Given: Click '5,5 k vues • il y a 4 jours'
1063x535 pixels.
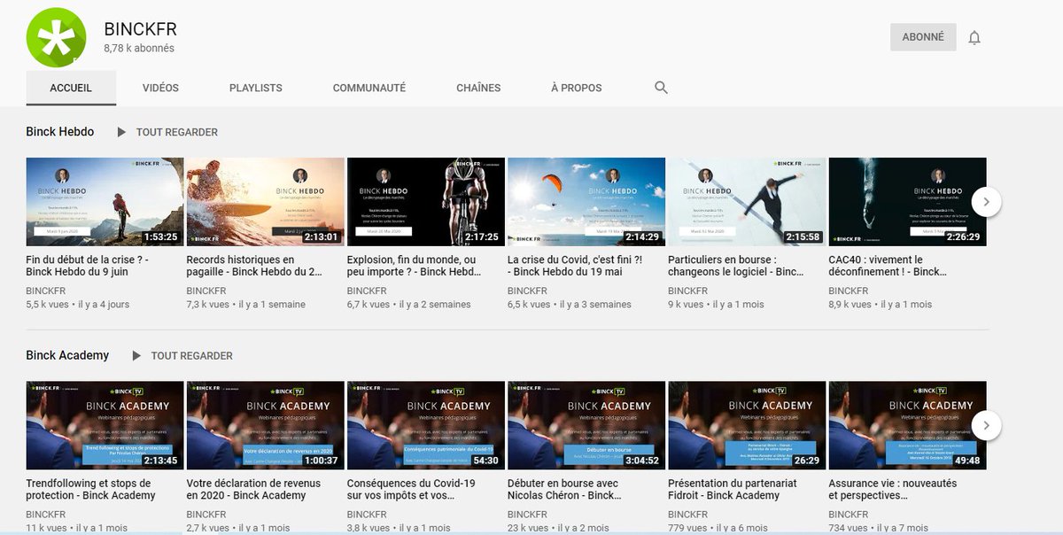Looking at the screenshot, I should 78,305.
